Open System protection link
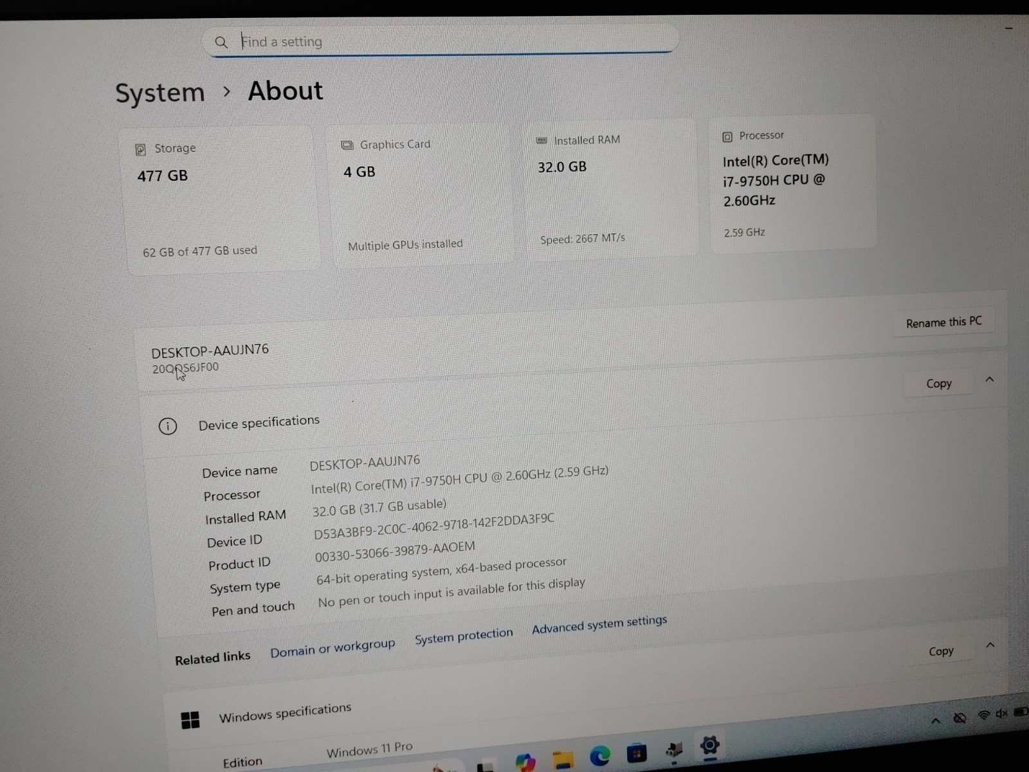The width and height of the screenshot is (1029, 772). pos(464,636)
